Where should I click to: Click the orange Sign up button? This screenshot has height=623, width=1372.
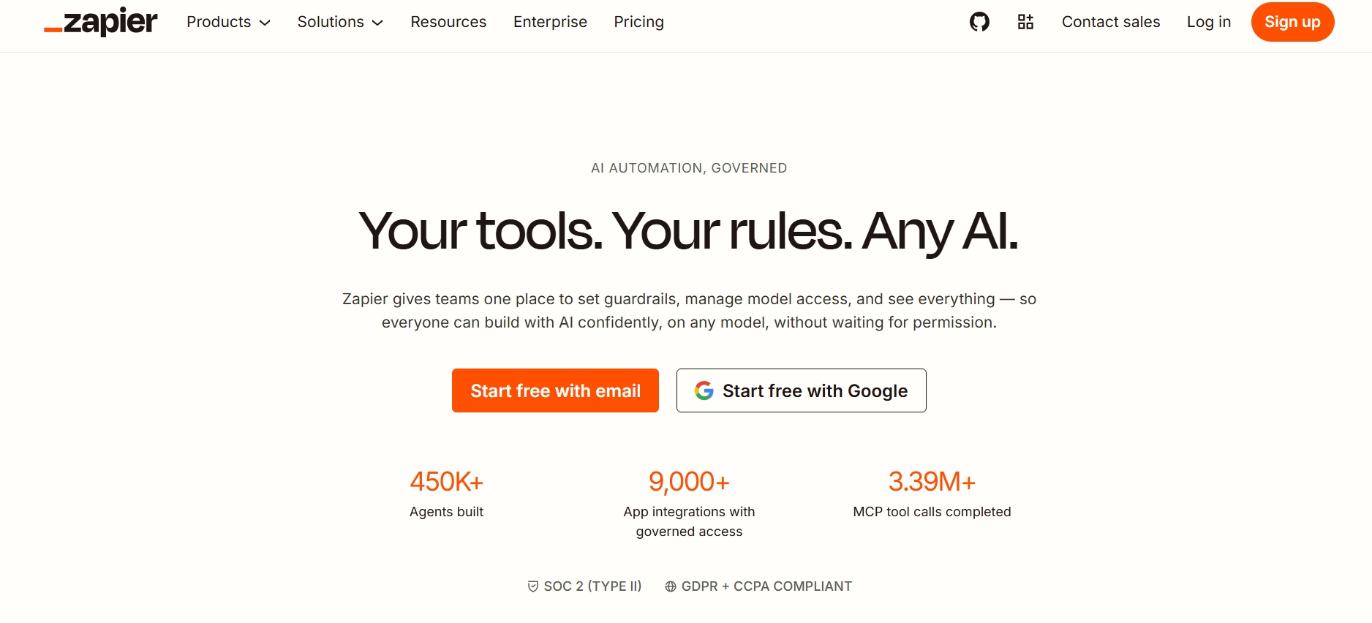tap(1292, 22)
